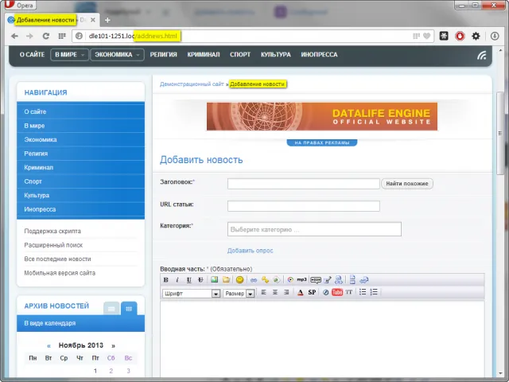Click the Найти похожие button
Image resolution: width=509 pixels, height=382 pixels.
pos(407,184)
